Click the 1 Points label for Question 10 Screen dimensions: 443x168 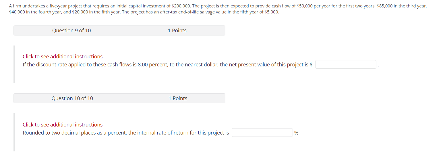[178, 98]
